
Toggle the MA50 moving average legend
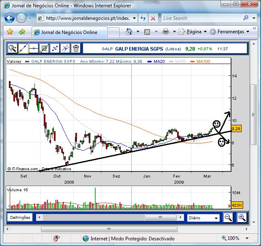tap(178, 62)
